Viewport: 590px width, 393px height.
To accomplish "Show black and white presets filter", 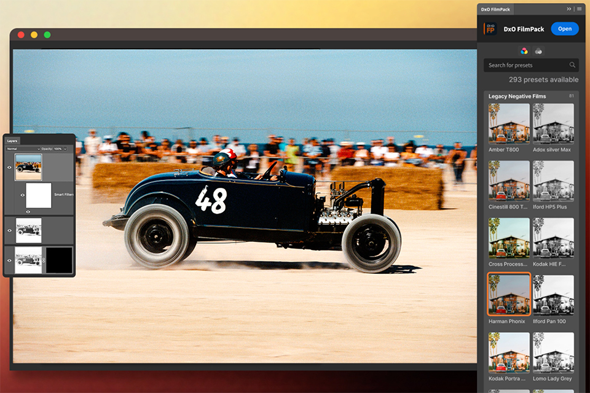I will click(x=538, y=51).
